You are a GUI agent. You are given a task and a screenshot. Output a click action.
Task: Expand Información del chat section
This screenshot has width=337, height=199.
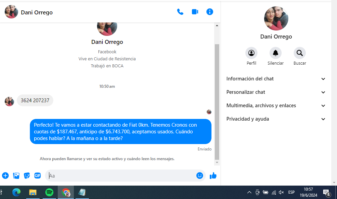click(276, 79)
